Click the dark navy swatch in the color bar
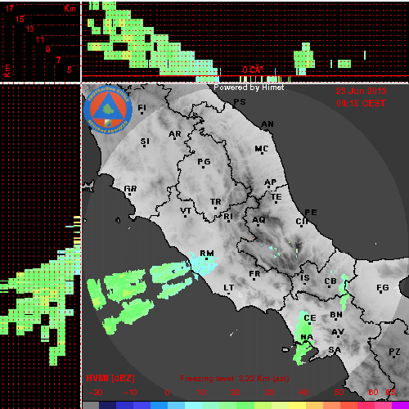This screenshot has height=409, width=409. click(107, 405)
